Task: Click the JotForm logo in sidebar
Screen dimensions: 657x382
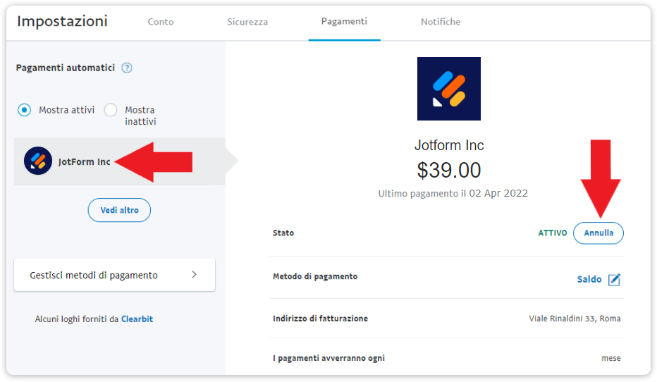Action: (38, 161)
